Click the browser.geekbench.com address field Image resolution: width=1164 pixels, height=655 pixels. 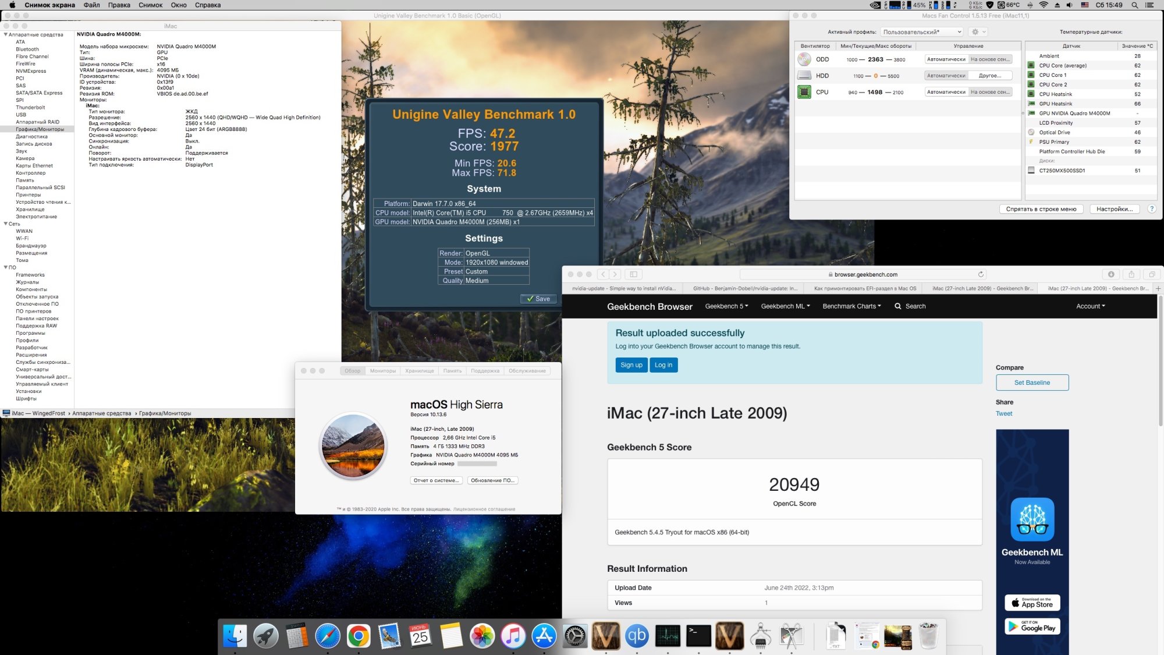click(x=864, y=274)
